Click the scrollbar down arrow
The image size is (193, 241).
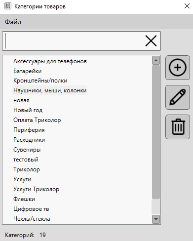[x=156, y=219]
